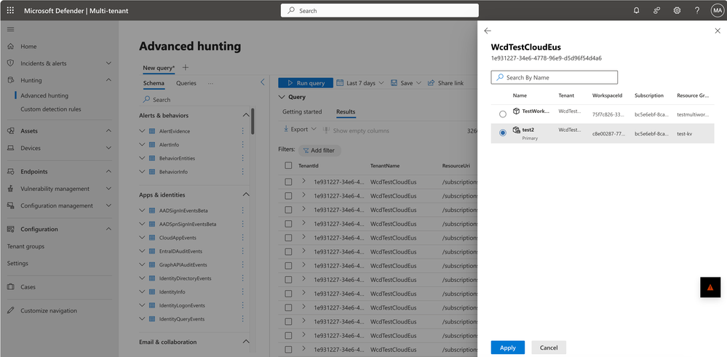Click the schema Search field
727x357 pixels.
click(x=195, y=100)
